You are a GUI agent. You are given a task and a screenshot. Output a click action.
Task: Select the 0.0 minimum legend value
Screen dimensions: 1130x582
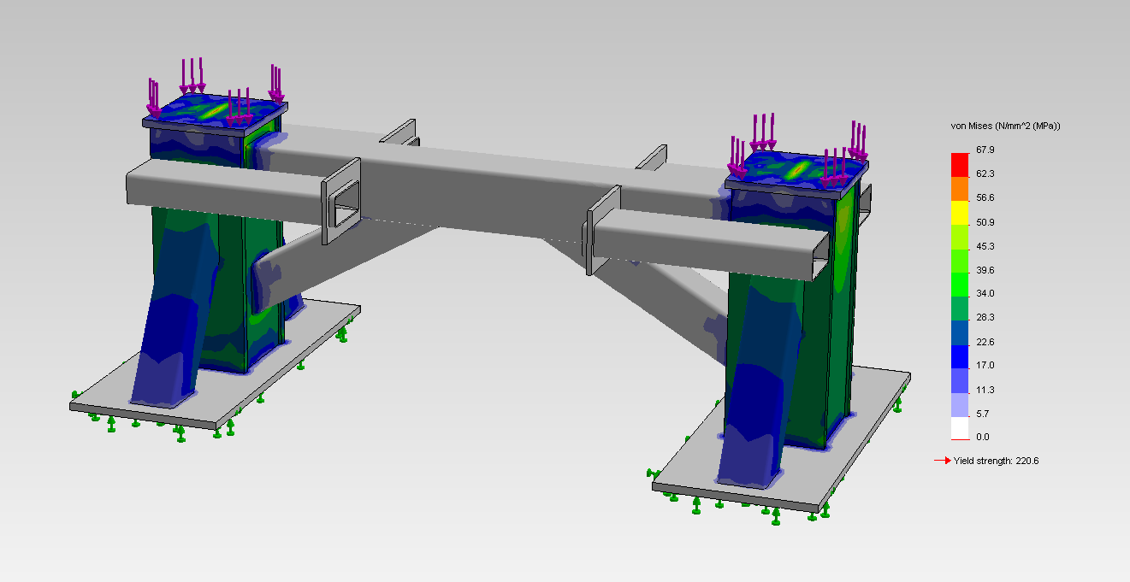(983, 437)
